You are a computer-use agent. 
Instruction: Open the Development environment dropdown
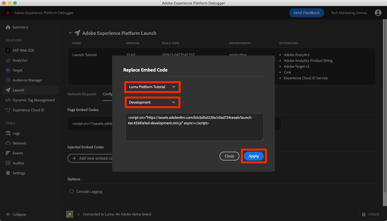(152, 102)
